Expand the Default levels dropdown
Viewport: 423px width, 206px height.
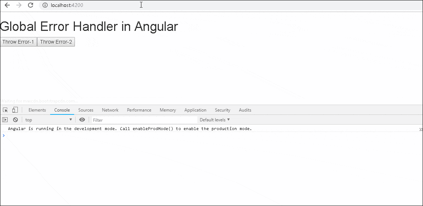[x=215, y=120]
